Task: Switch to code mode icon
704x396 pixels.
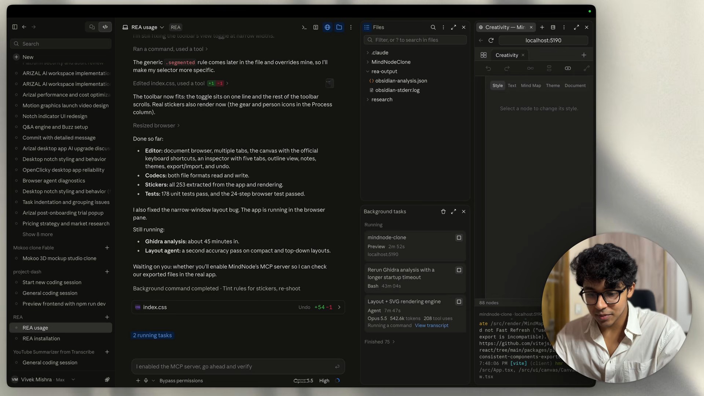Action: [x=105, y=27]
